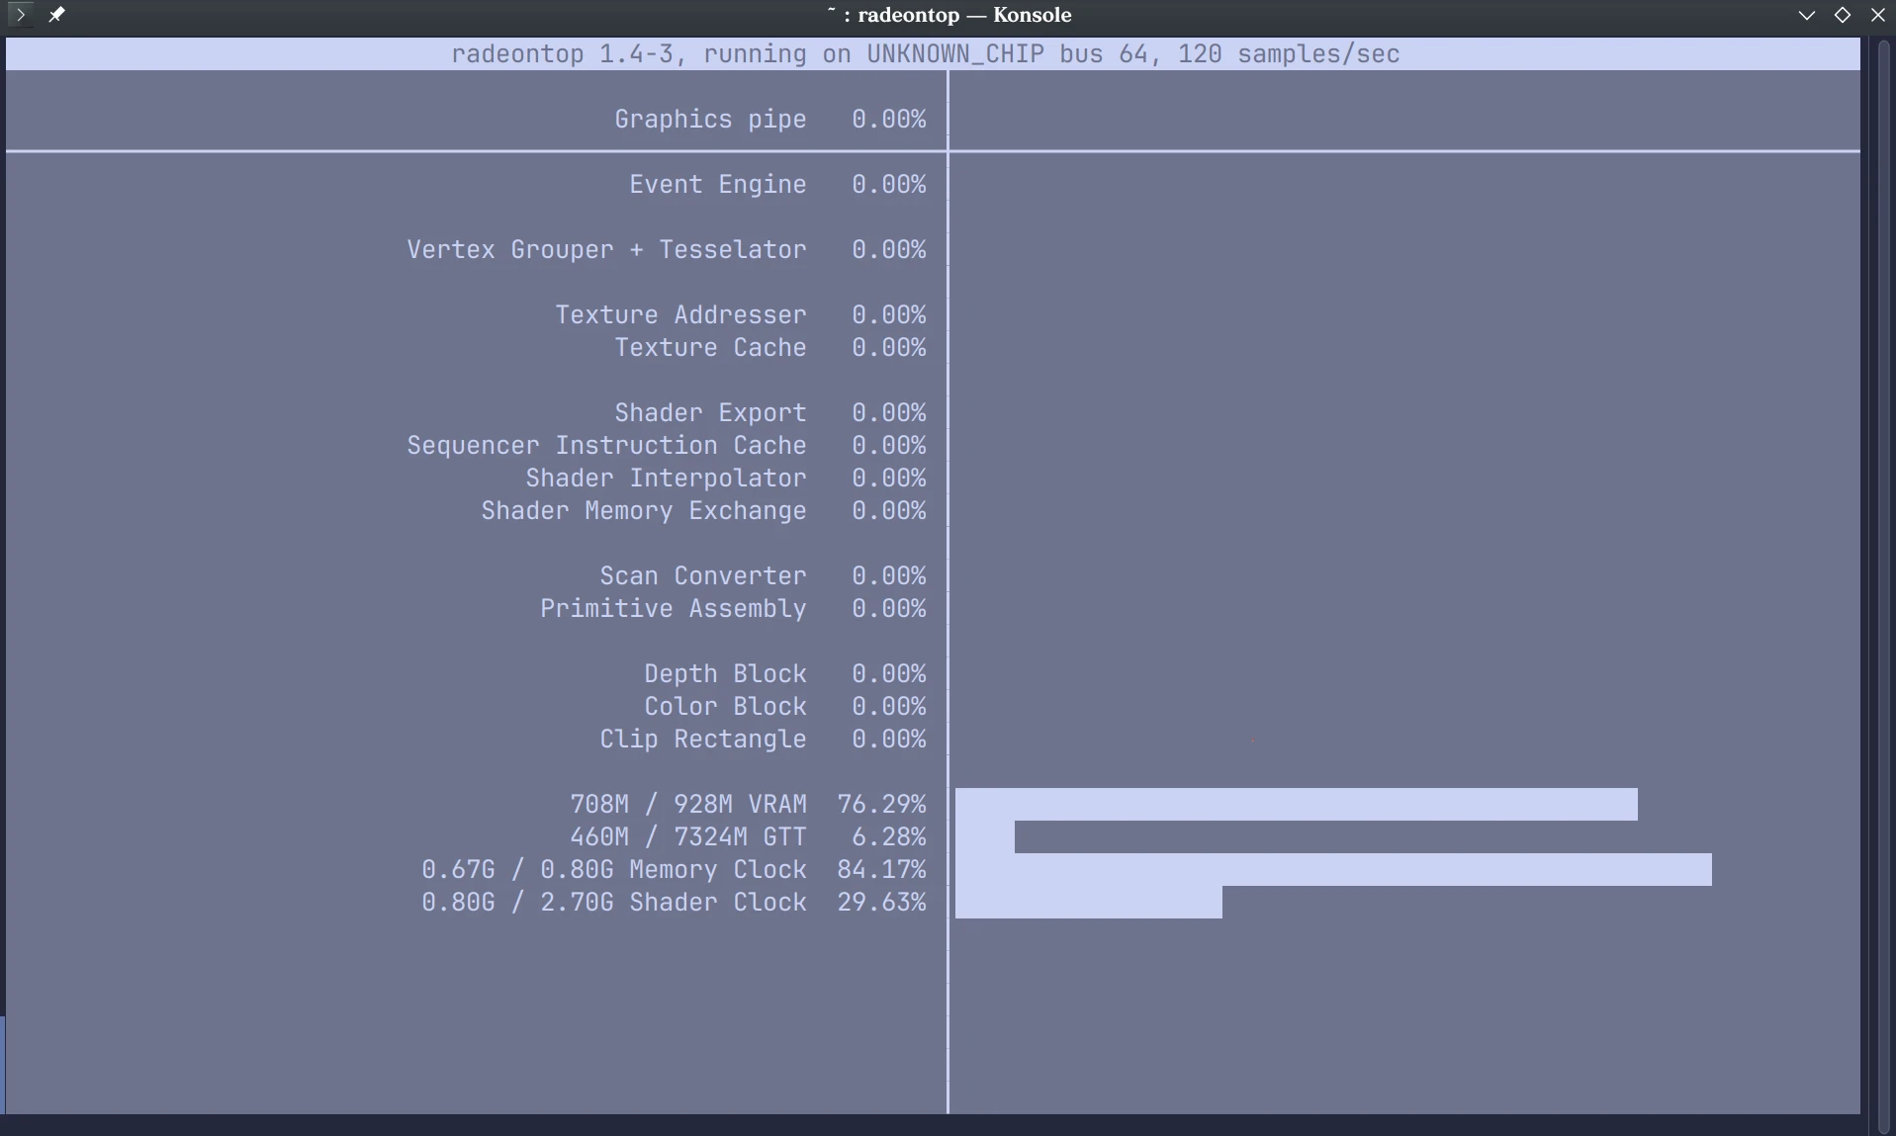Click the radeontop Konsole title text
This screenshot has height=1136, width=1896.
pyautogui.click(x=948, y=15)
